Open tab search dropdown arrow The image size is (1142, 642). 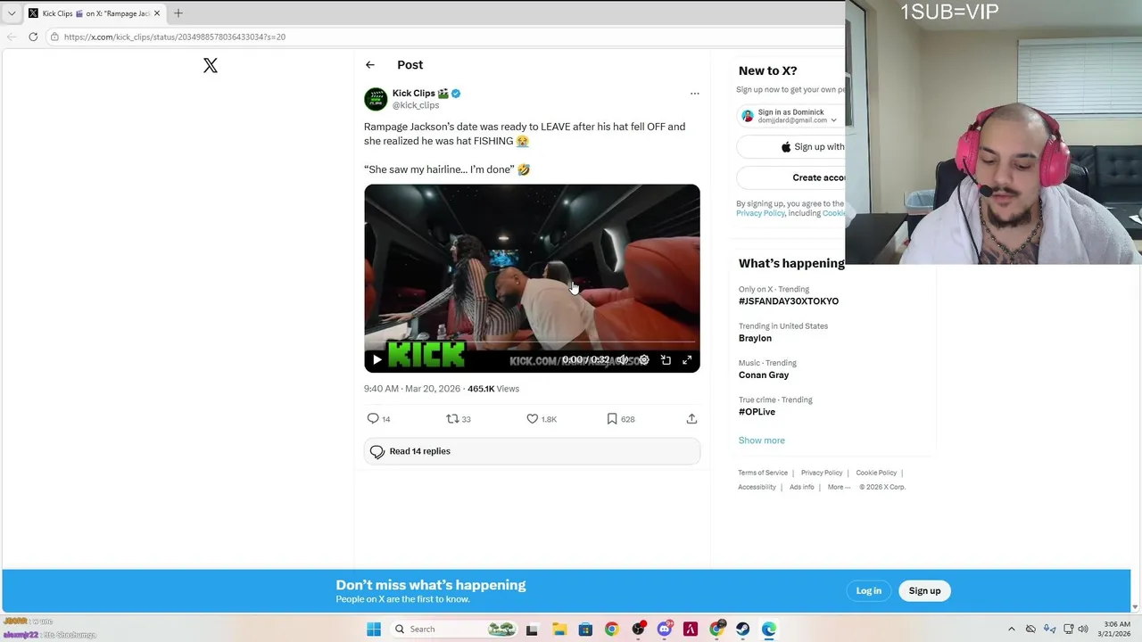coord(11,13)
